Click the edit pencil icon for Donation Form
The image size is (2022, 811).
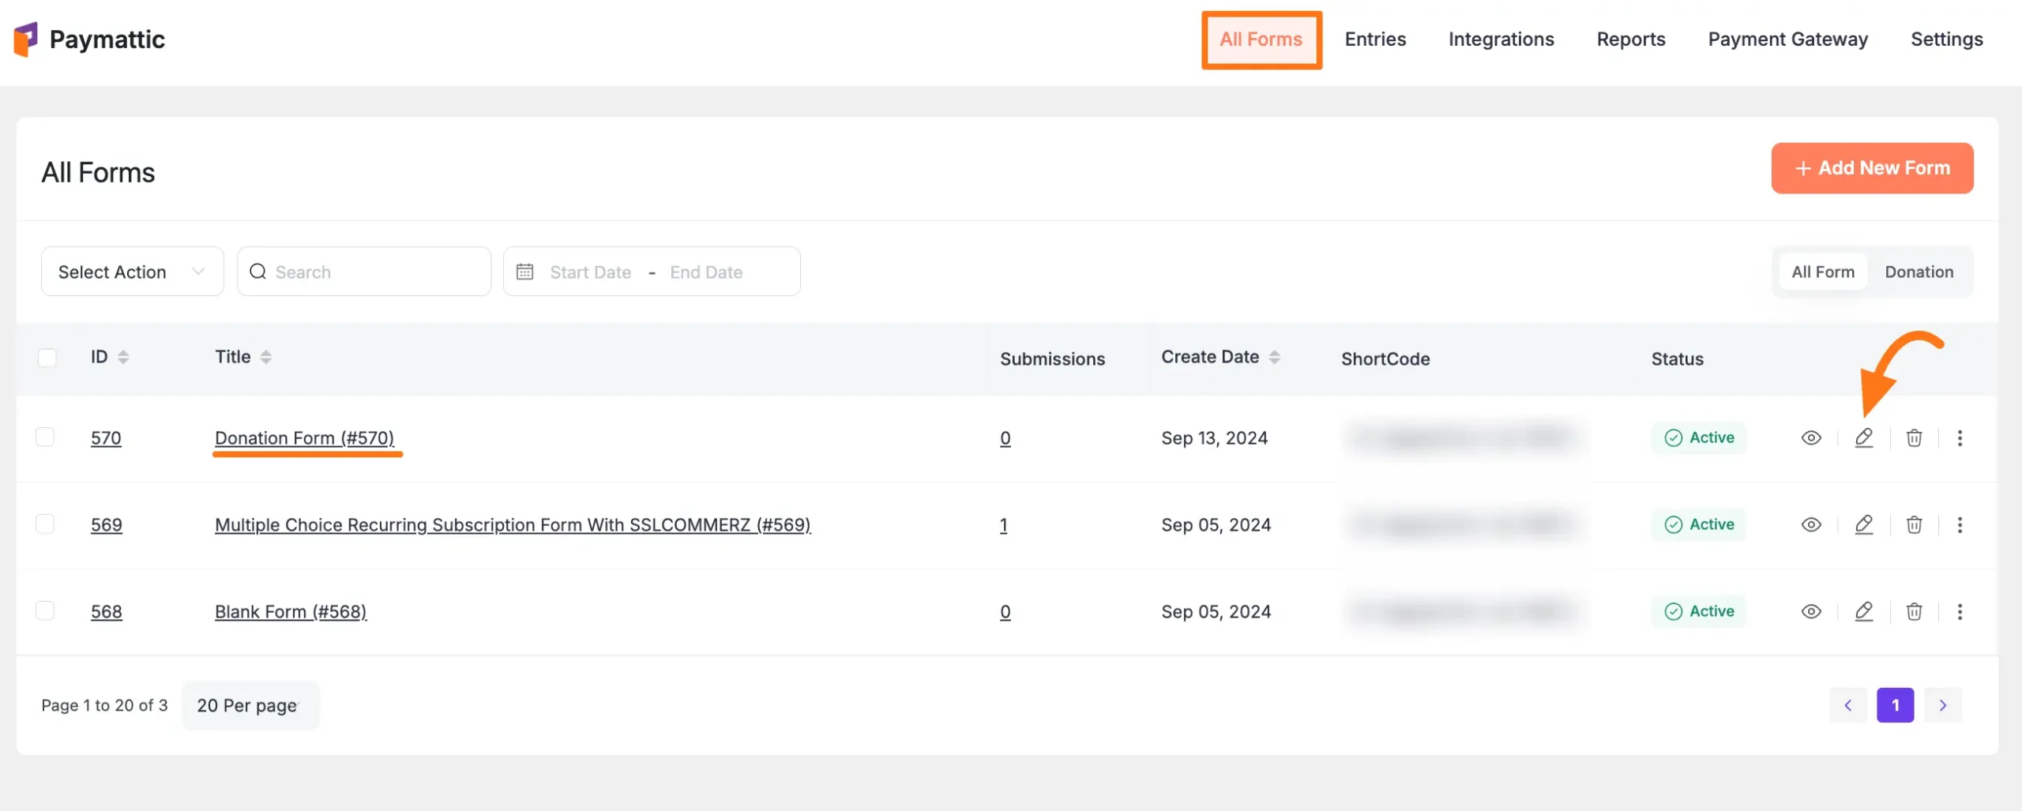(x=1863, y=437)
